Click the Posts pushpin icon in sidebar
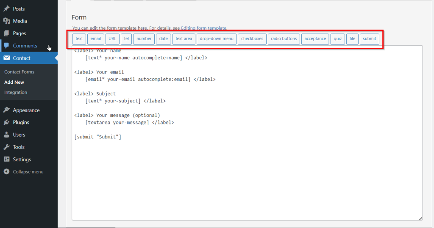Screen dimensions: 434x228 pos(6,9)
